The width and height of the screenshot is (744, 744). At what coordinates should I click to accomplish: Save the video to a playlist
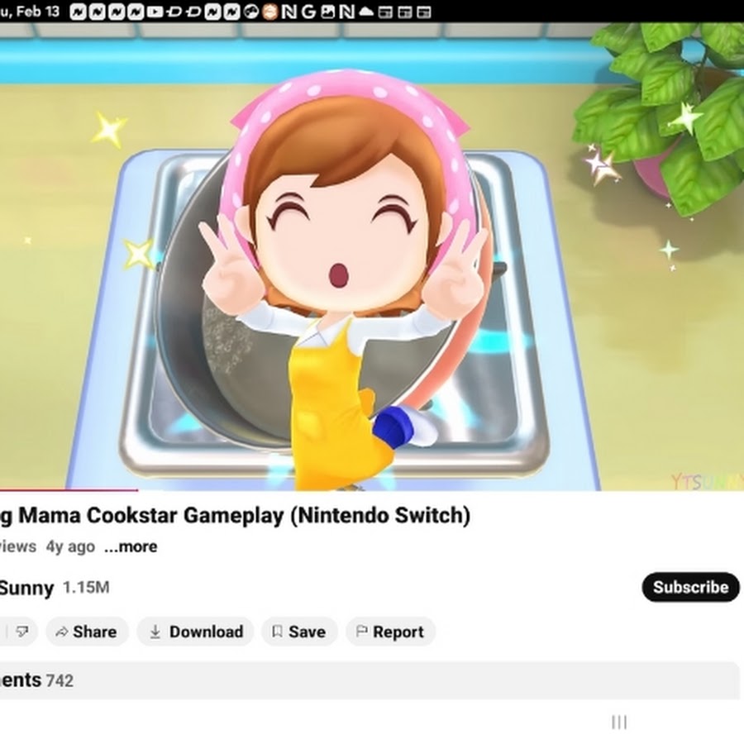(299, 632)
